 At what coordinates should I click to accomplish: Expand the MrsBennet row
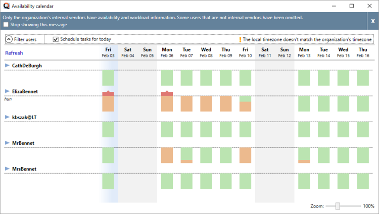(x=7, y=169)
